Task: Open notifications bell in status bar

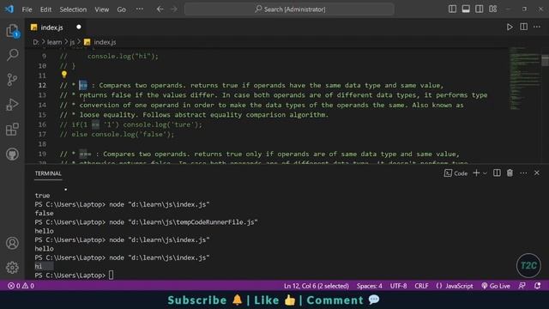Action: (538, 286)
